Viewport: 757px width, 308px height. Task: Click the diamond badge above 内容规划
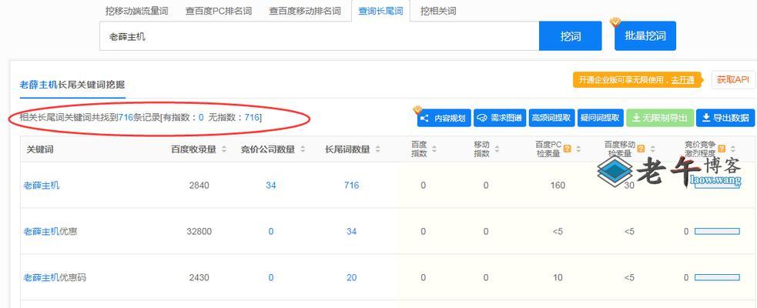point(417,110)
